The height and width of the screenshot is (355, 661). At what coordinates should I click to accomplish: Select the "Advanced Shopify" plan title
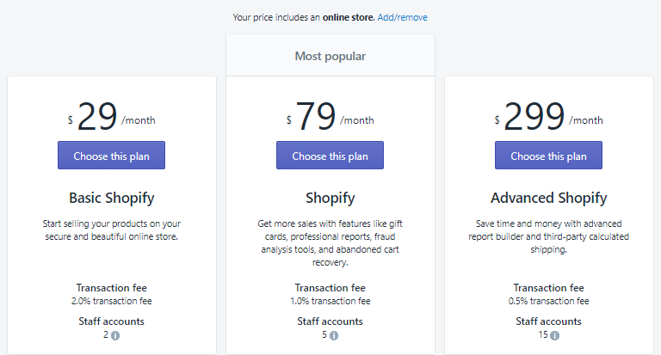(x=548, y=198)
